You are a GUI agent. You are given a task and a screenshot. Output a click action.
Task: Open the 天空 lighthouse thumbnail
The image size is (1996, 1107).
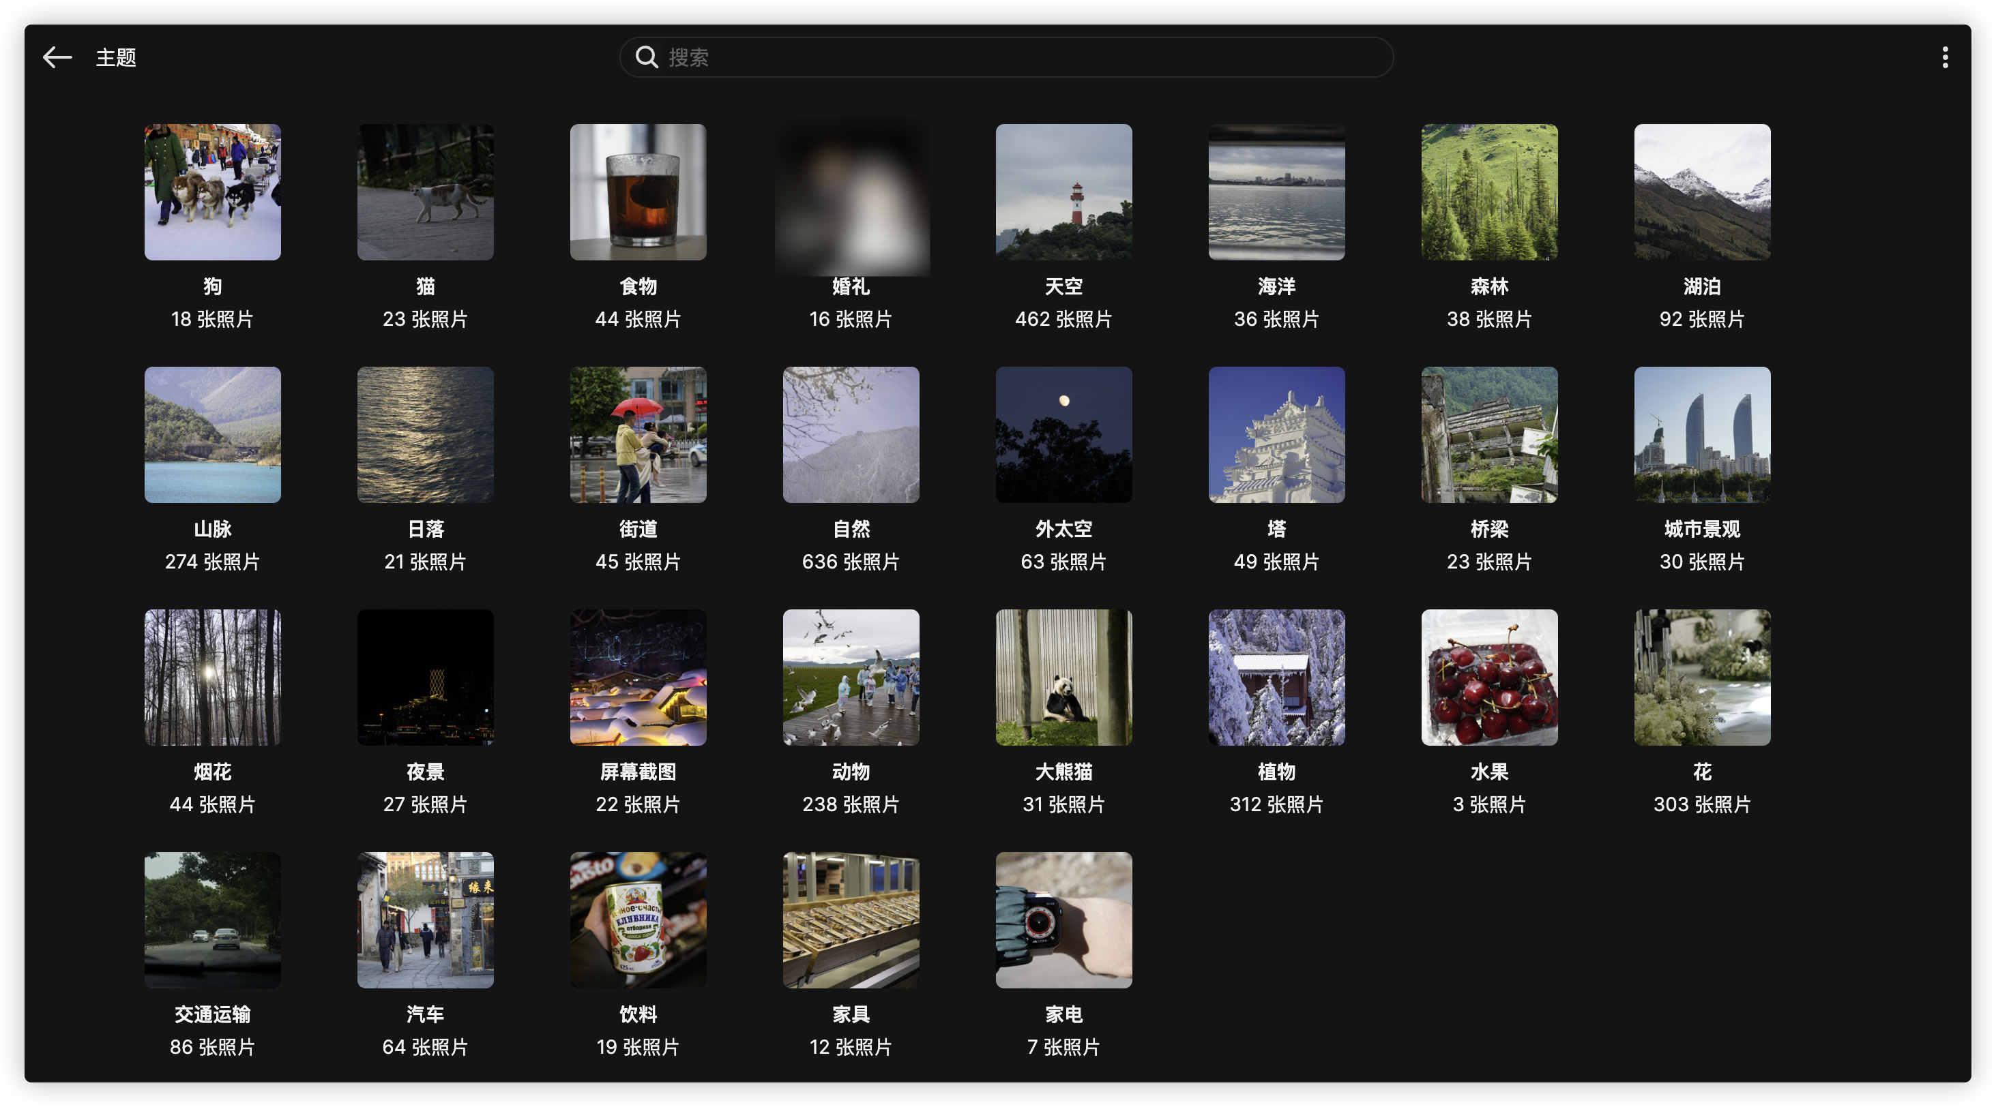point(1063,192)
